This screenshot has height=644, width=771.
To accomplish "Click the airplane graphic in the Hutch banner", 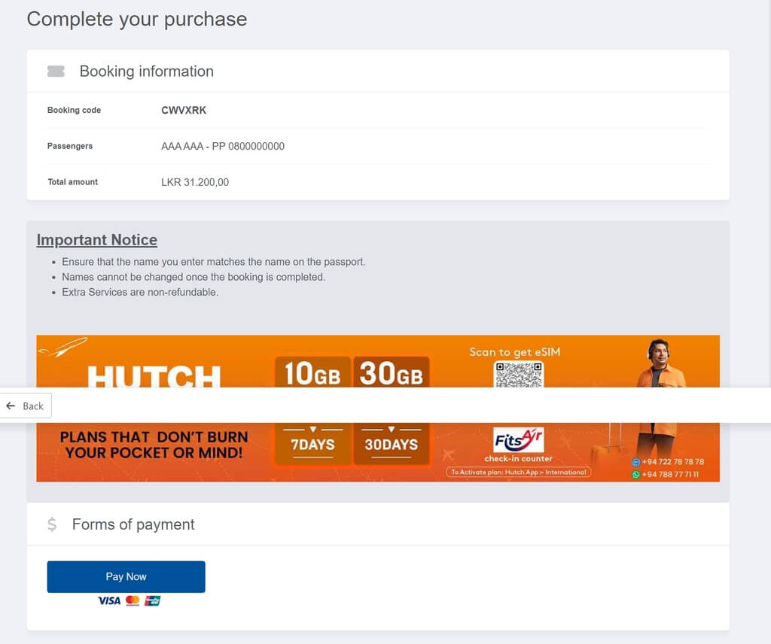I will pyautogui.click(x=63, y=347).
